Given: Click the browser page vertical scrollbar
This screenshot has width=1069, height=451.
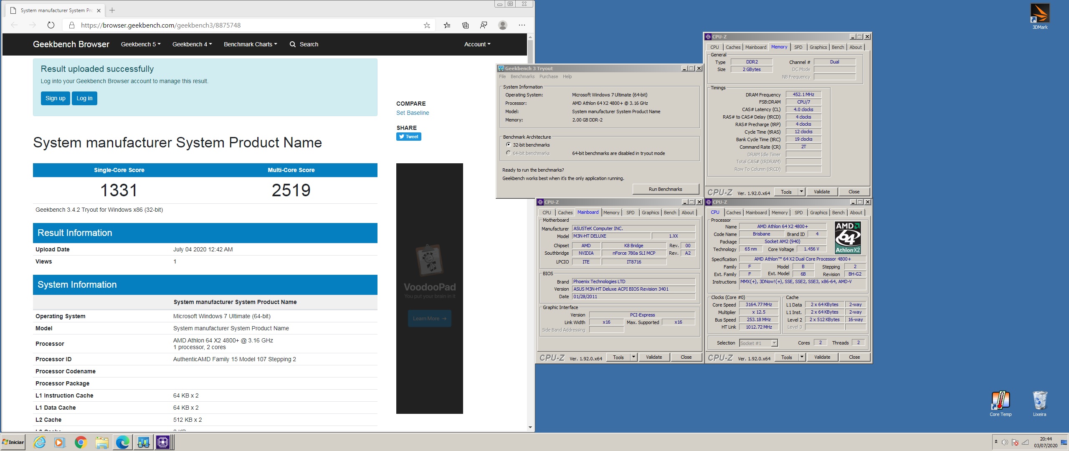Looking at the screenshot, I should point(530,233).
